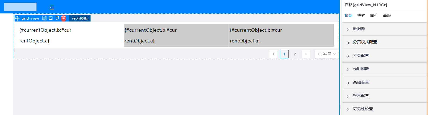Image resolution: width=428 pixels, height=115 pixels.
Task: Expand the 定时刷新 section
Action: 384,69
